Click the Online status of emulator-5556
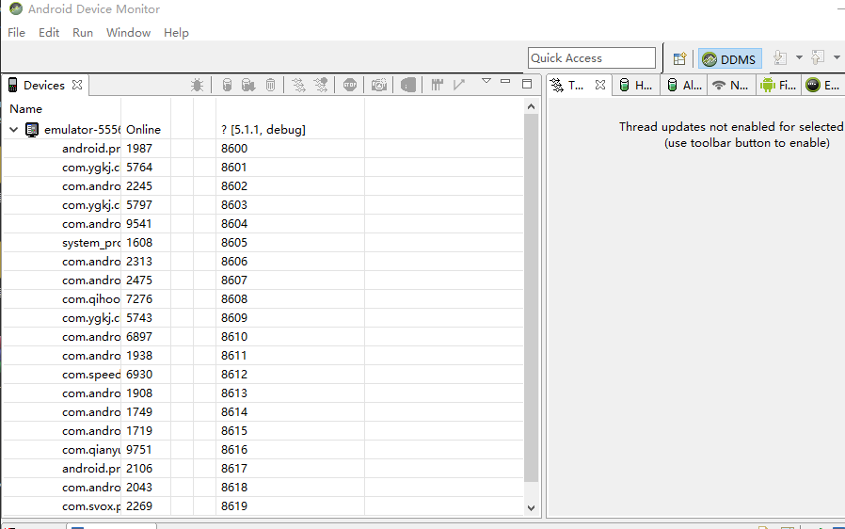Viewport: 845px width, 529px height. point(143,129)
